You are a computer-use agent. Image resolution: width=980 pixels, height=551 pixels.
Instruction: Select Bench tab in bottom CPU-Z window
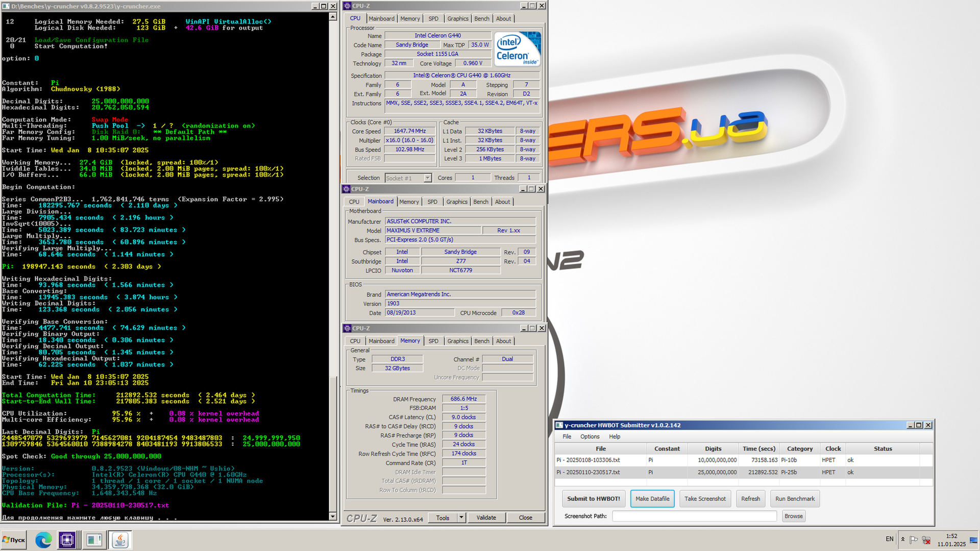[481, 341]
